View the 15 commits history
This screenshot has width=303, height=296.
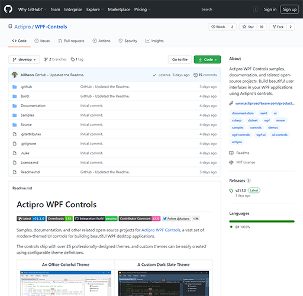tap(205, 75)
